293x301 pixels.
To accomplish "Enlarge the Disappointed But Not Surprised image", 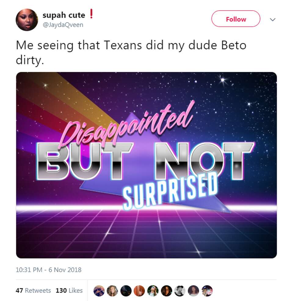I will tap(146, 165).
